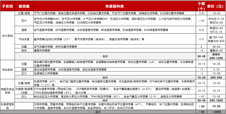The width and height of the screenshot is (226, 114).
Task: Select the 底盘及安全系统 subsystem cell
Action: (x=8, y=90)
